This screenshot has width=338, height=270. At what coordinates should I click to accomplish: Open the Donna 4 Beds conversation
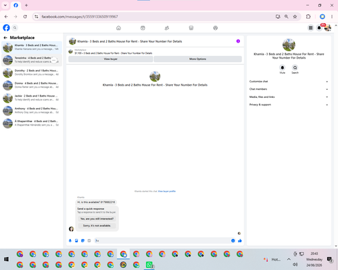(32, 85)
